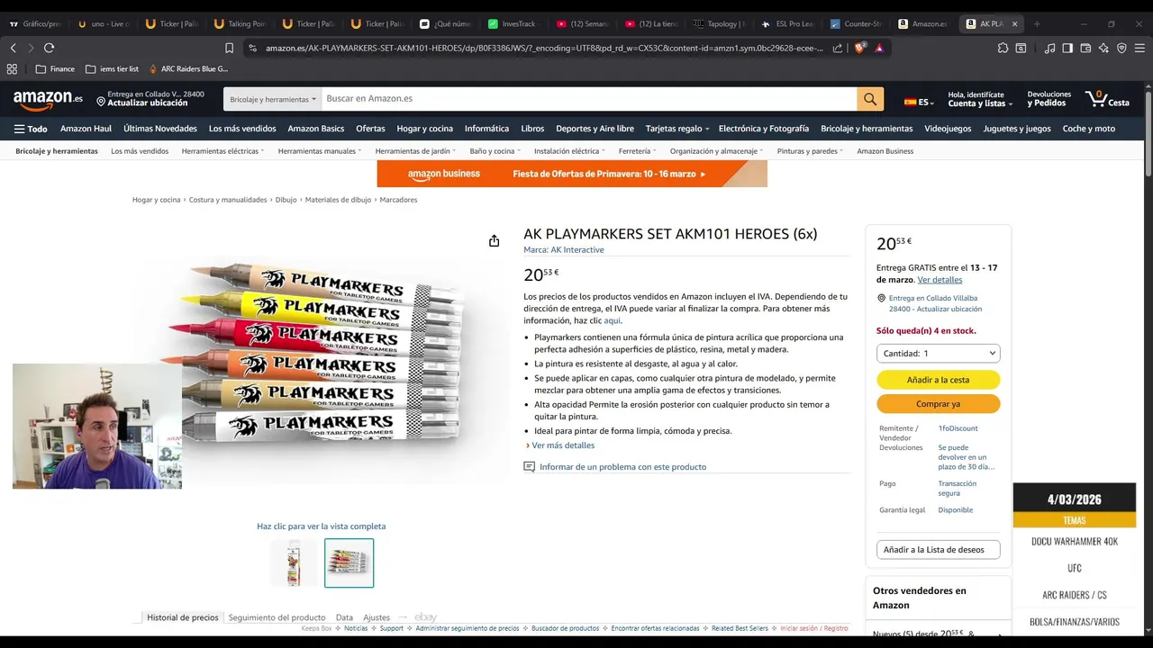
Task: Switch to Historial de precios tab
Action: pos(182,617)
